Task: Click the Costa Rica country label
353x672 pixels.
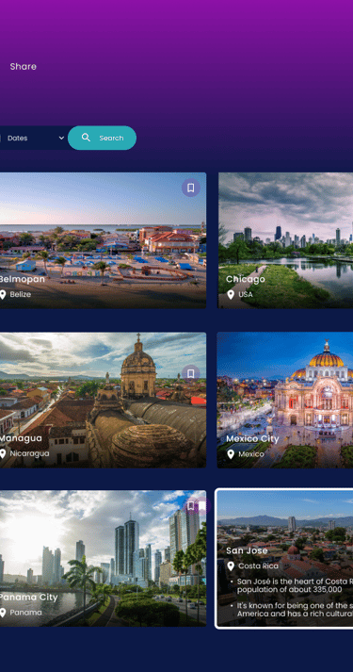Action: click(x=258, y=565)
